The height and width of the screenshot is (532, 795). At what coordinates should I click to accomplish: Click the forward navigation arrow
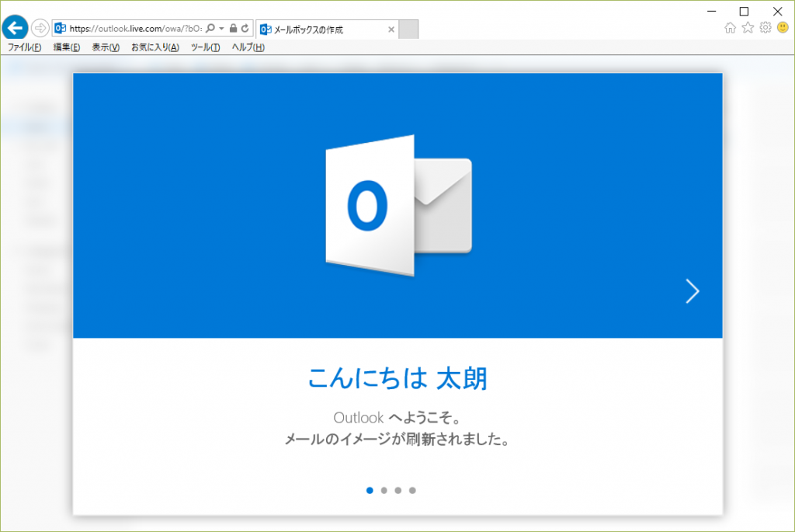tap(40, 28)
